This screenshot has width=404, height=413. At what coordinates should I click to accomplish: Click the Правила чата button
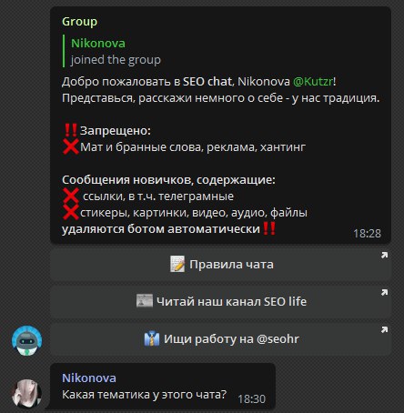(220, 265)
